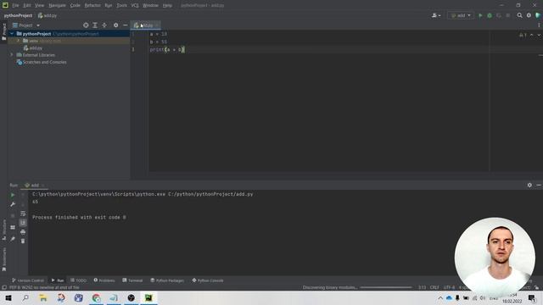Image resolution: width=543 pixels, height=305 pixels.
Task: Jump to previous highlighted error arrow
Action: point(532,35)
